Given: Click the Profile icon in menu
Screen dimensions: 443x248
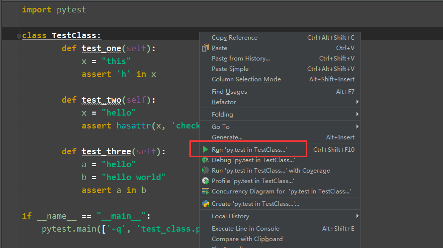Looking at the screenshot, I should click(205, 181).
